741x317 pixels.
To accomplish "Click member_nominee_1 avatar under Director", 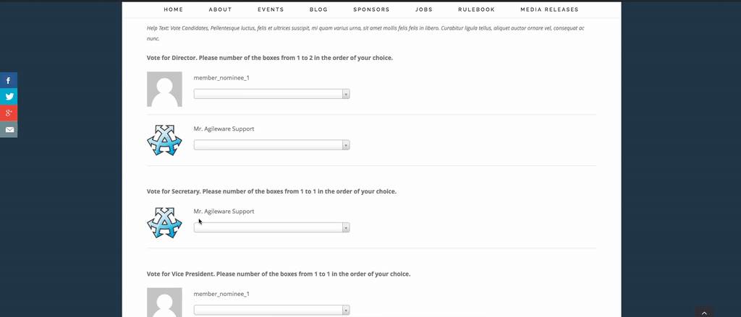I will [x=164, y=90].
